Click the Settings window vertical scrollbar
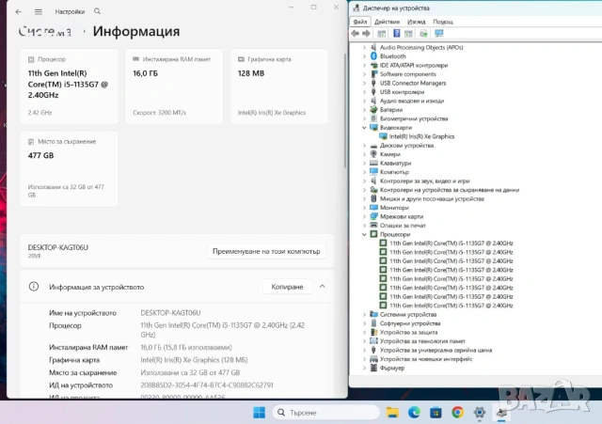Viewport: 602px width, 424px height. (345, 111)
